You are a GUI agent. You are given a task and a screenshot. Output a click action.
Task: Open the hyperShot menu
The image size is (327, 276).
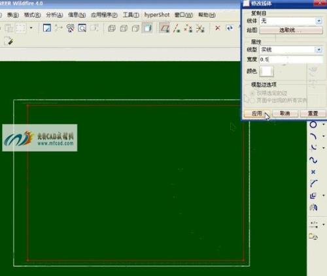(157, 15)
